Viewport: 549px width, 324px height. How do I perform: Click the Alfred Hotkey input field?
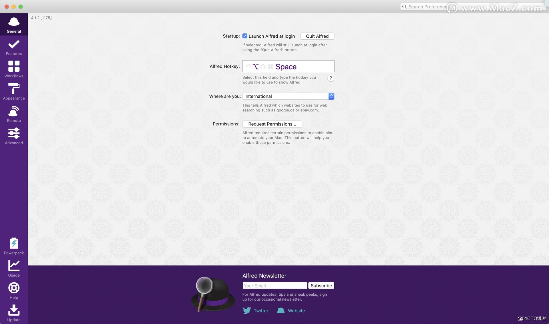click(288, 66)
